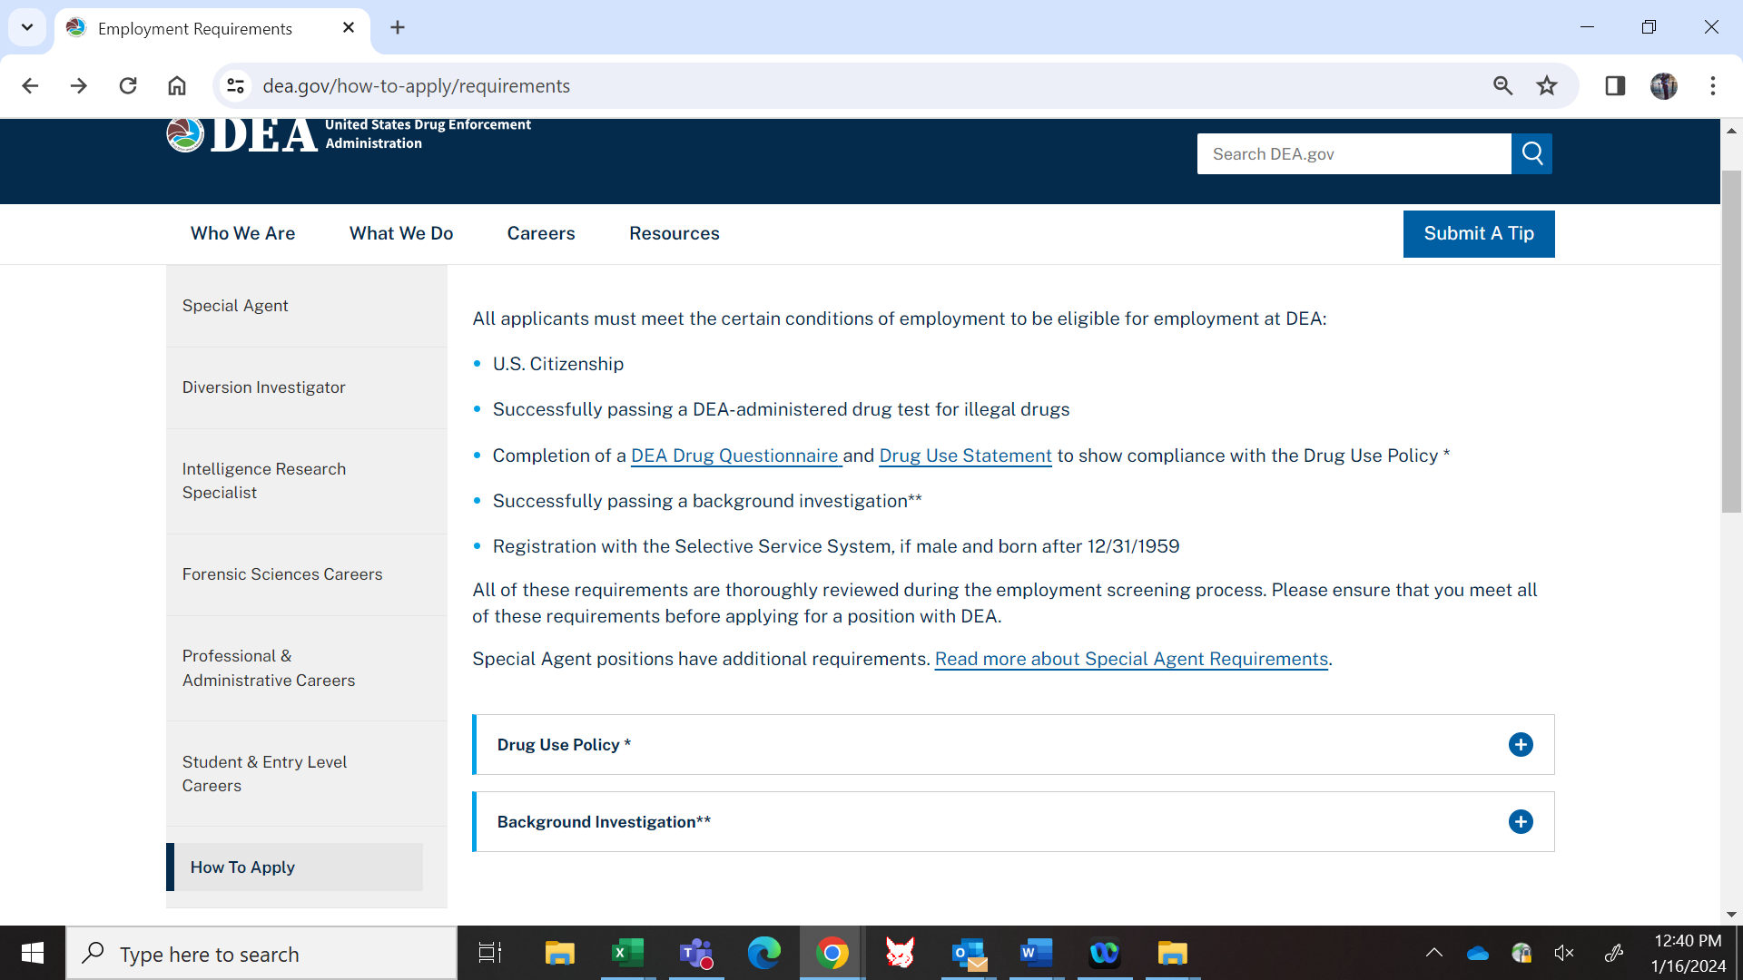Reload the page with the refresh icon

pyautogui.click(x=128, y=86)
